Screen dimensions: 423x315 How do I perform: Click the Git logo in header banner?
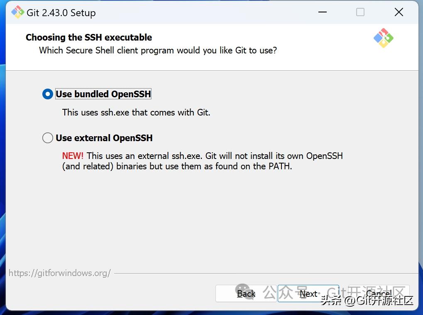[383, 38]
